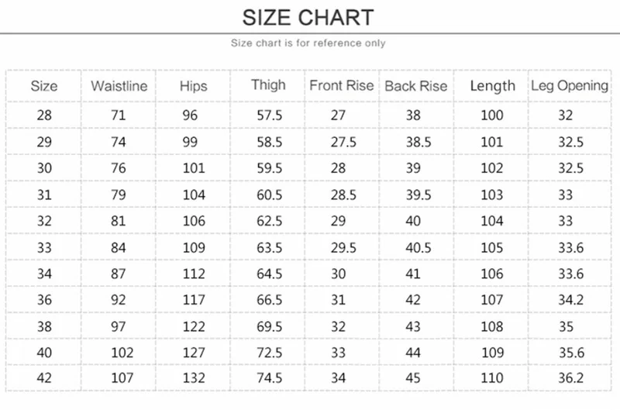Click the SIZE CHART title text

pos(308,17)
